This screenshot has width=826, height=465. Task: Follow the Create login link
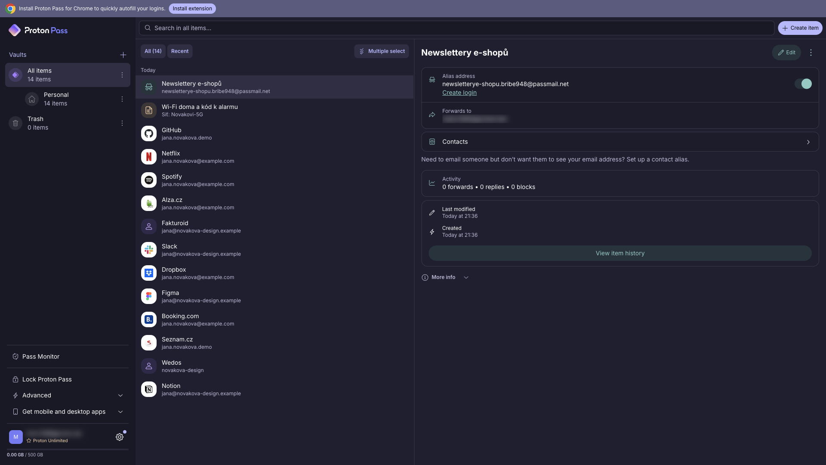click(x=459, y=93)
